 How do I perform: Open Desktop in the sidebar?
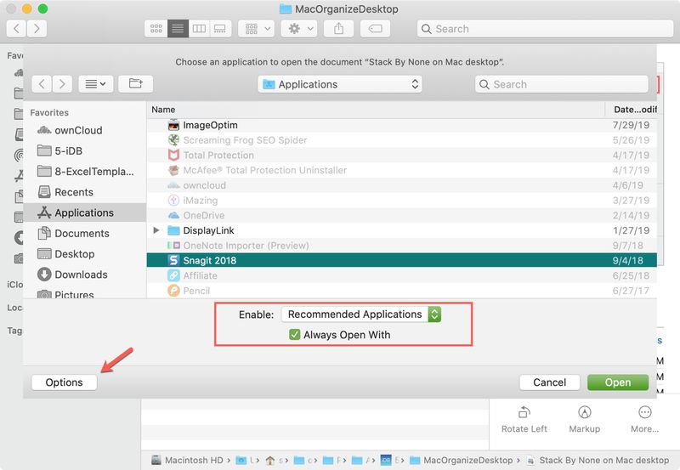tap(66, 253)
